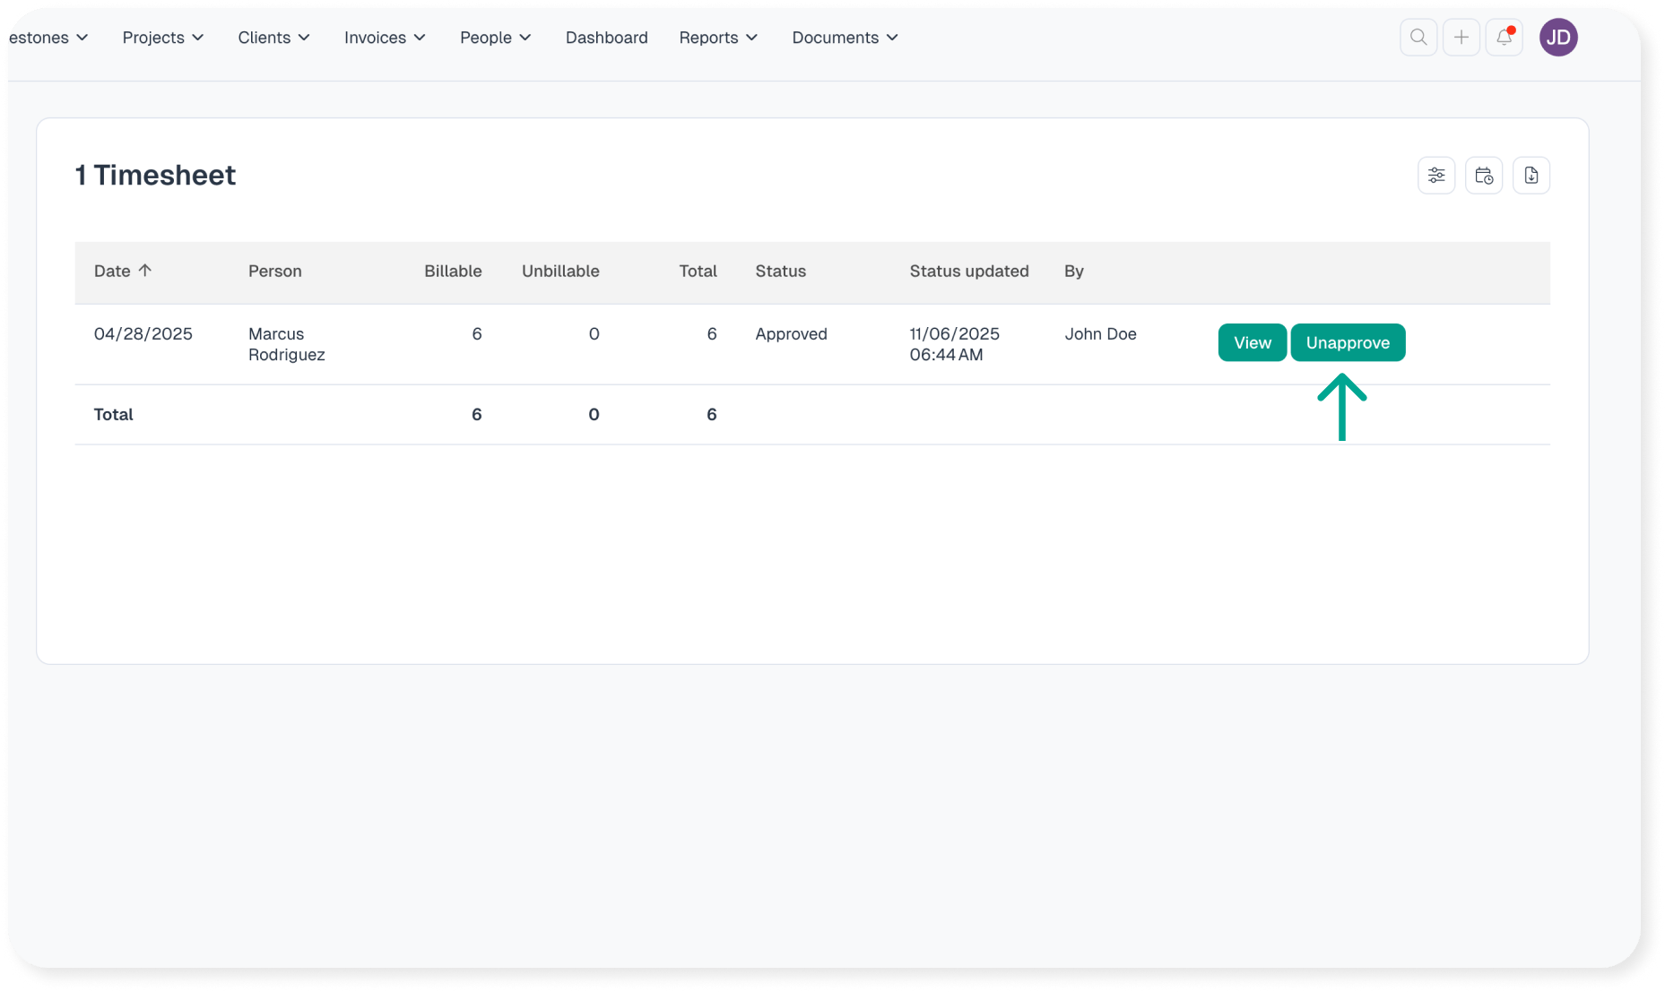Expand the People dropdown menu
Screen dimensions: 1665x992
point(495,38)
